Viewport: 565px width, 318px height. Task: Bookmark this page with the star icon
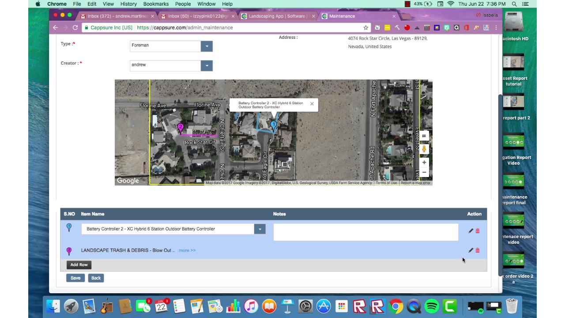(365, 27)
